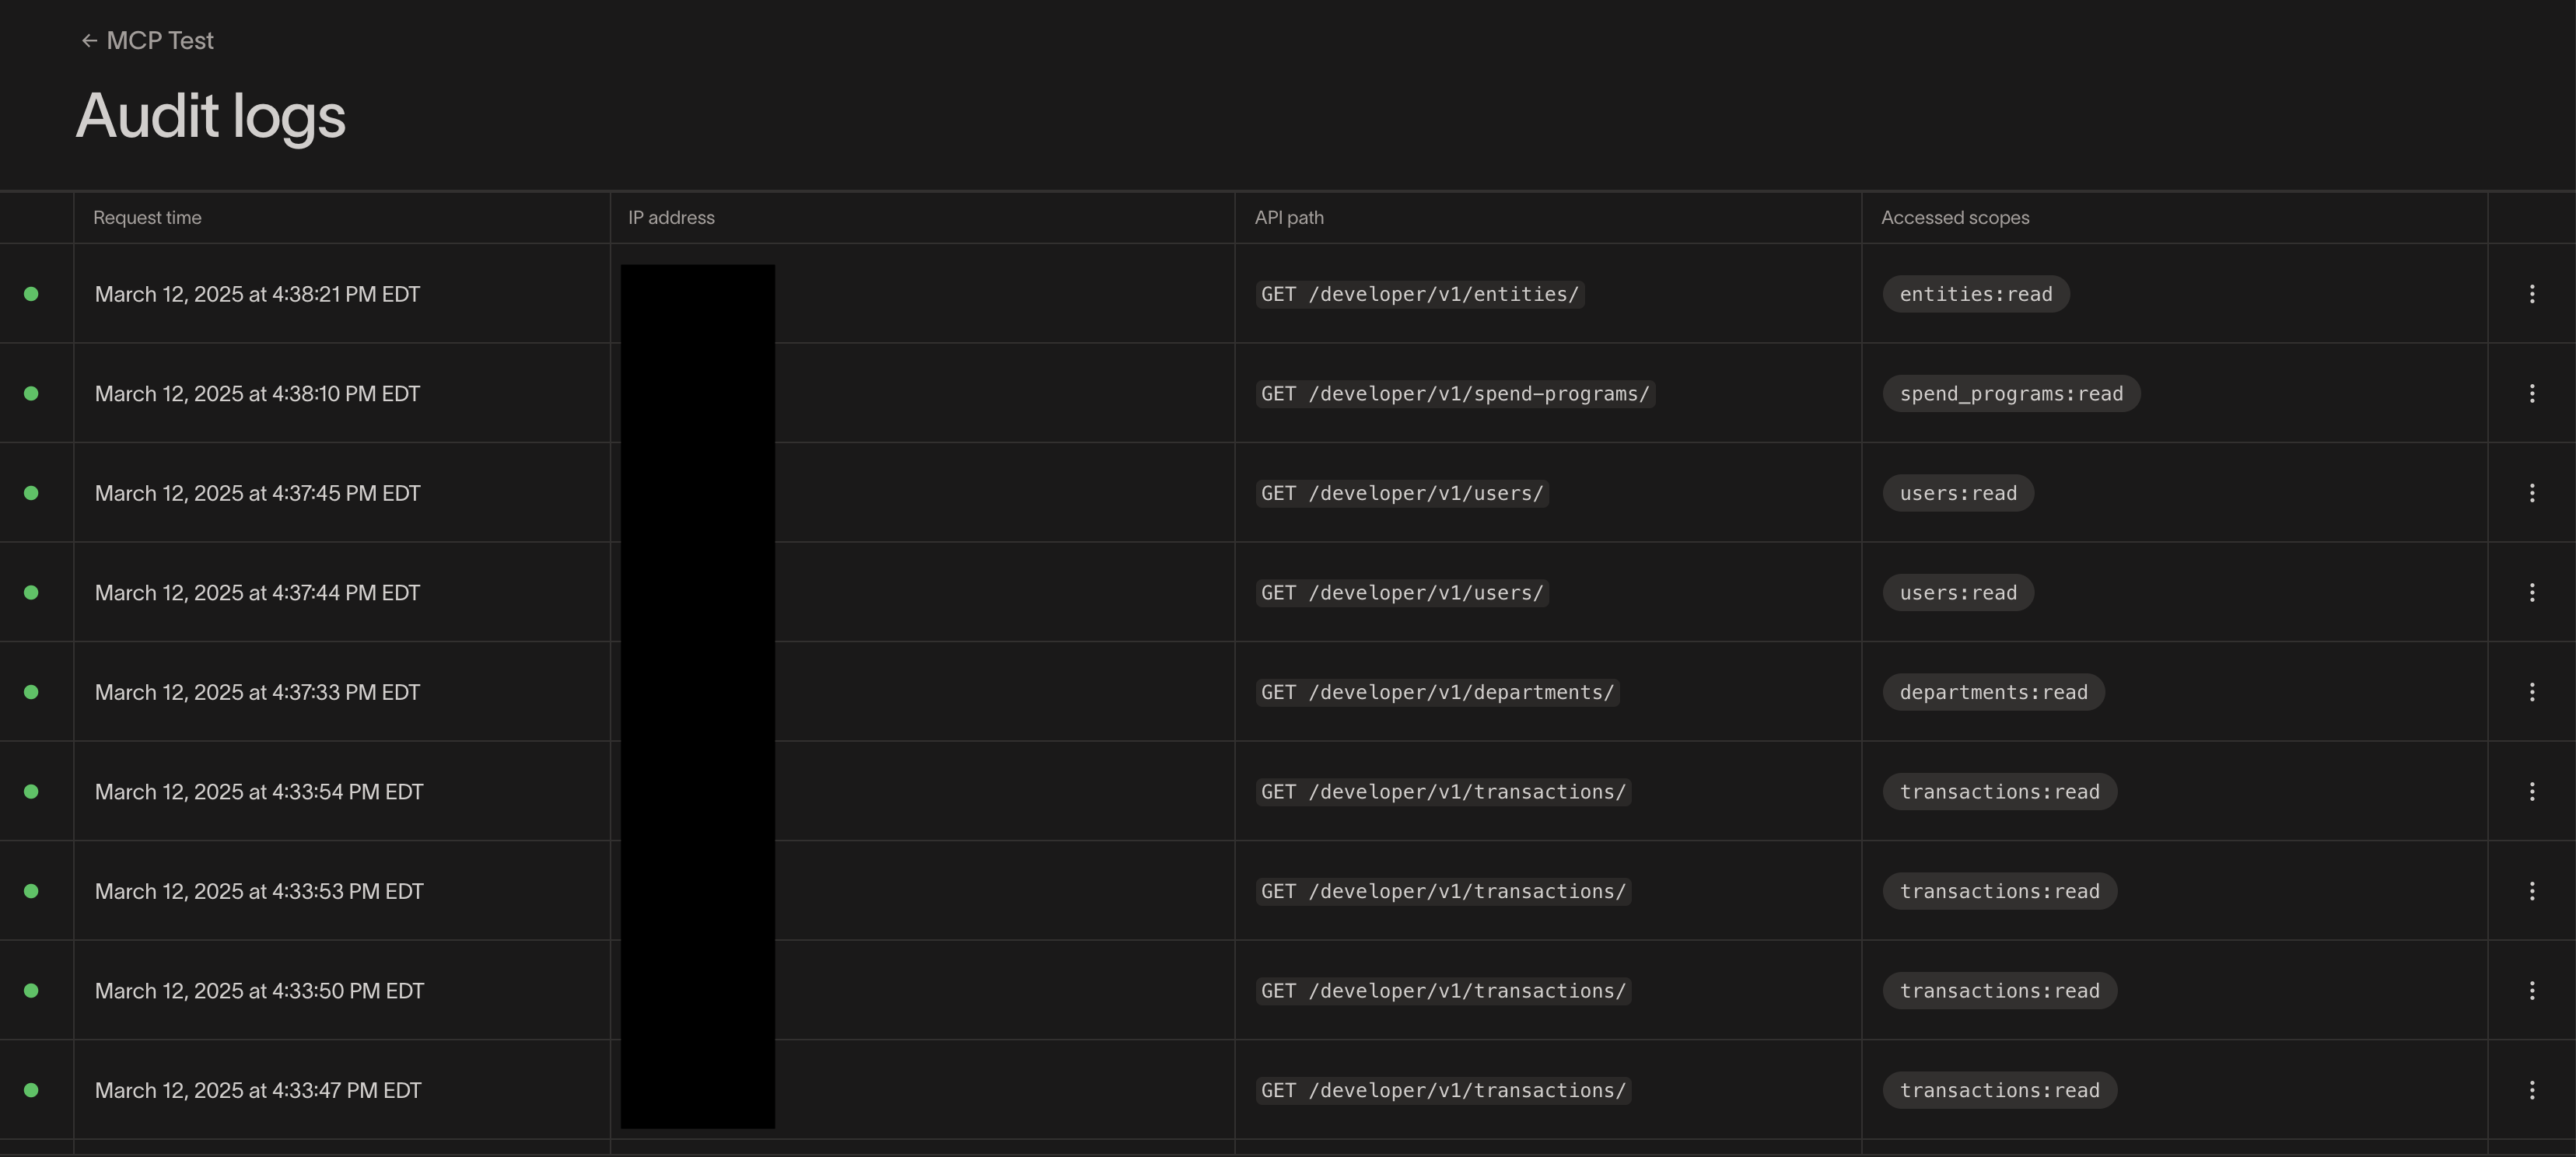The width and height of the screenshot is (2576, 1157).
Task: Click the departments:read scope badge
Action: point(1992,692)
